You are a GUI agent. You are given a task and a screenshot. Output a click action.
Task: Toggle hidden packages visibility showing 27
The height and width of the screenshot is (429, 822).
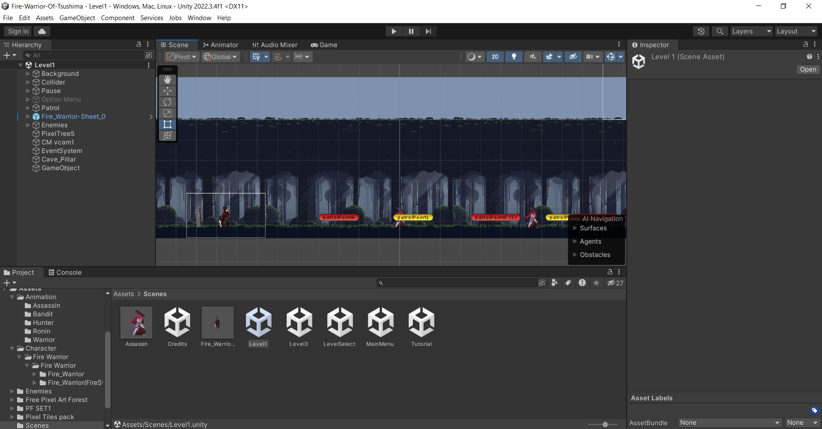(x=616, y=283)
